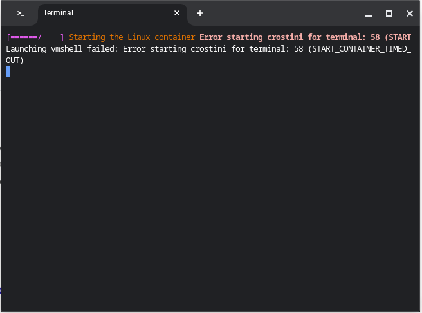Close the Terminal tab
The image size is (422, 313).
(177, 13)
